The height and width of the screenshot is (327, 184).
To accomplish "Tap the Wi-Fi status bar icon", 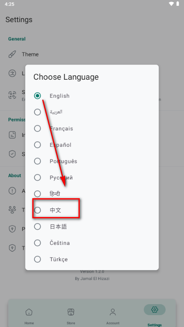I will 171,4.
